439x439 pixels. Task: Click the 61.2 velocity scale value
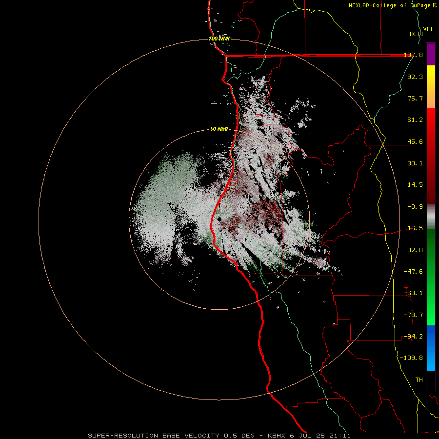pyautogui.click(x=415, y=120)
